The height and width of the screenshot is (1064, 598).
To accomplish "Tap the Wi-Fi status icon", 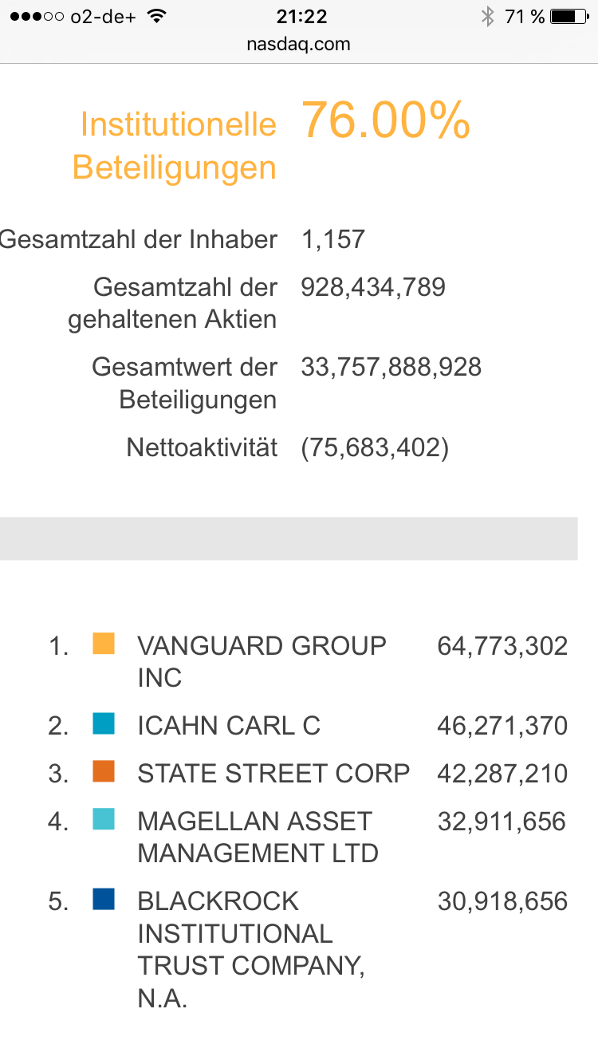I will (156, 17).
